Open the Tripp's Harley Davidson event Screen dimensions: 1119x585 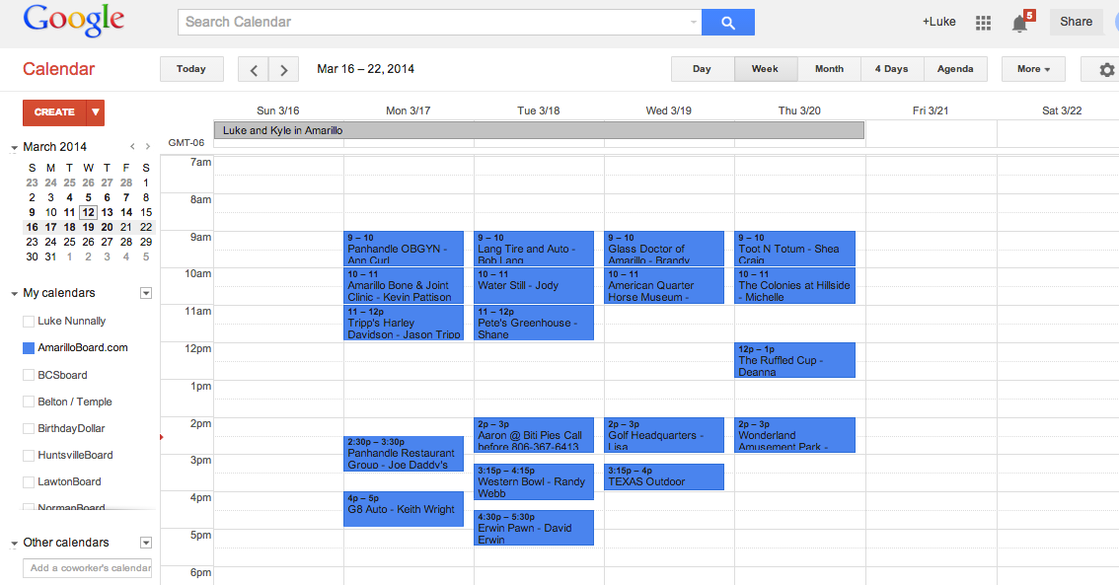(x=404, y=323)
